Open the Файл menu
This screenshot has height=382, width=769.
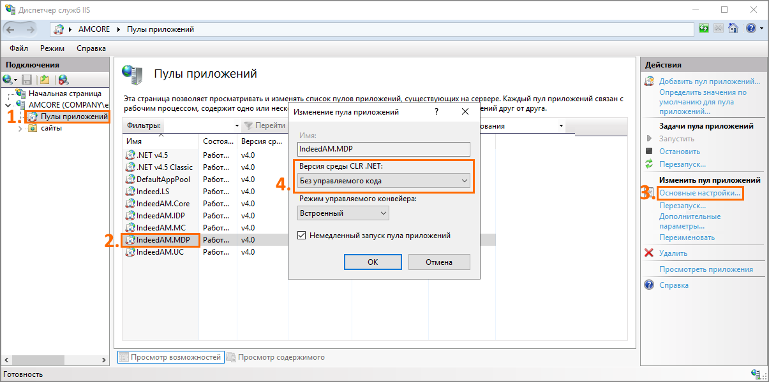point(19,48)
